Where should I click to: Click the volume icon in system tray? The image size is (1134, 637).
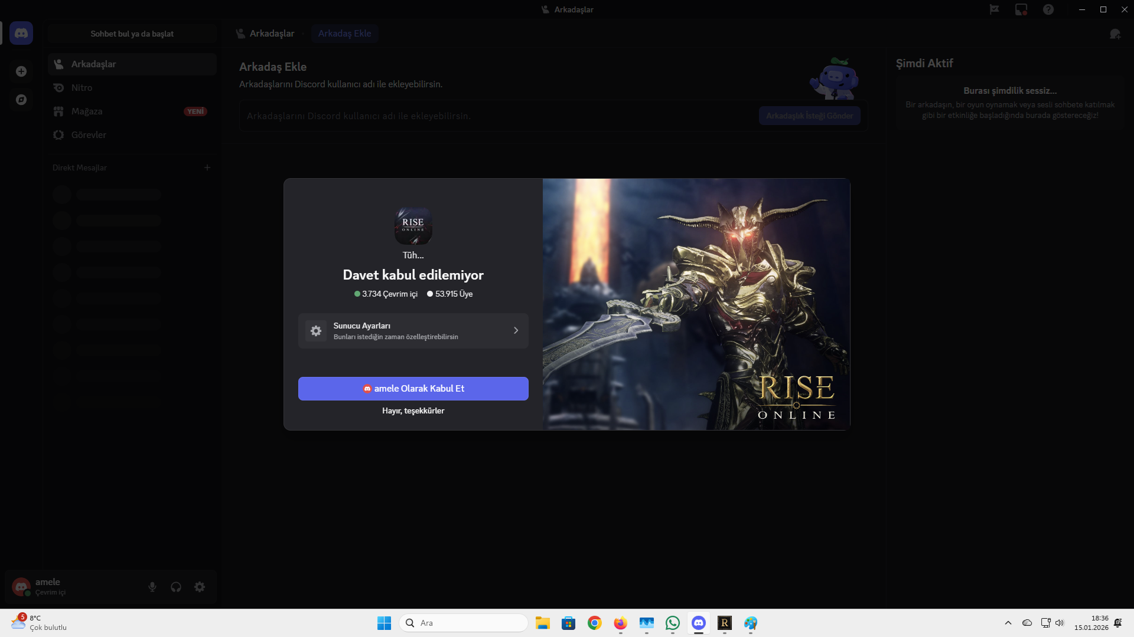click(x=1060, y=623)
